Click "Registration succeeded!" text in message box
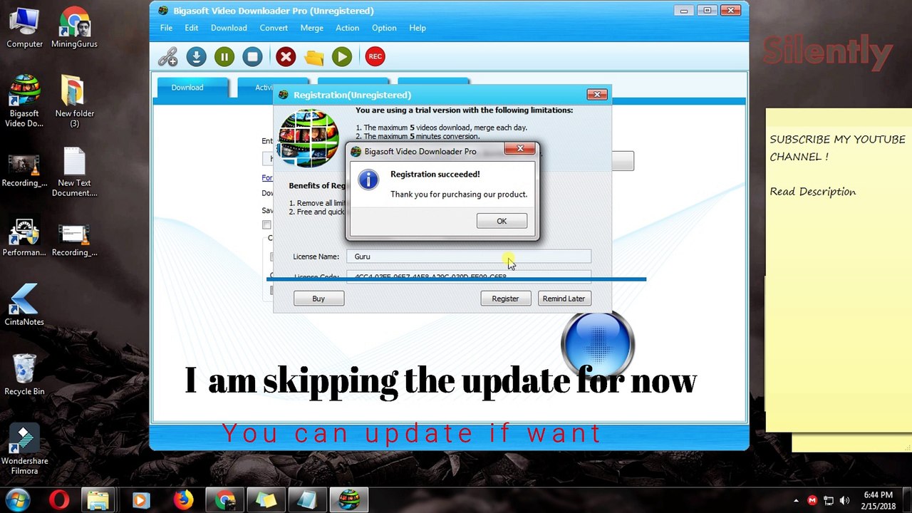912x513 pixels. [x=435, y=174]
